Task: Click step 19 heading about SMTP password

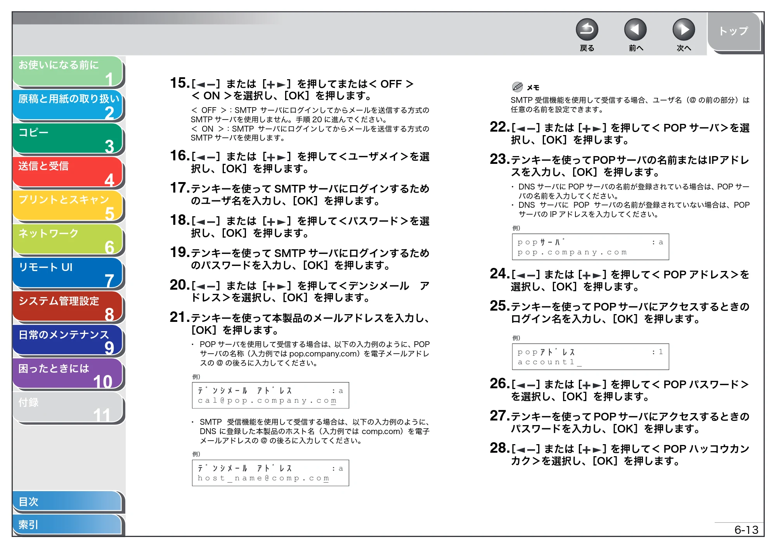Action: tap(300, 259)
